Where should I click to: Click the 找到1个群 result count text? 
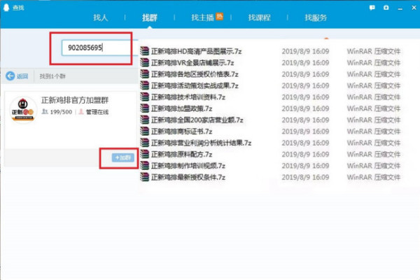pyautogui.click(x=52, y=76)
